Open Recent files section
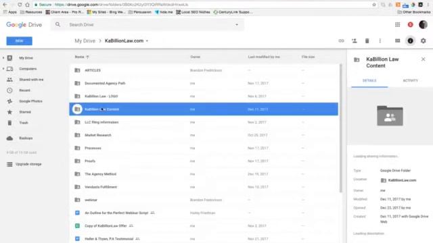Image resolution: width=433 pixels, height=243 pixels. (x=24, y=90)
